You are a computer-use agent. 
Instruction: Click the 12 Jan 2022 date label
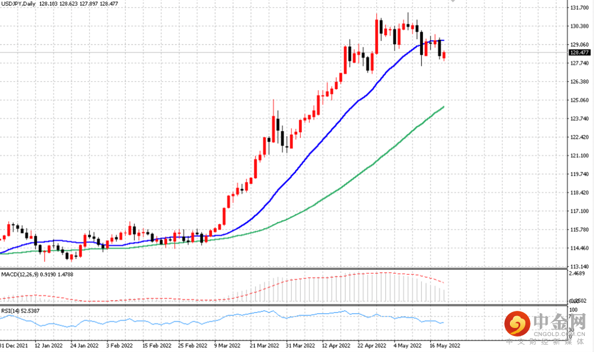(49, 346)
